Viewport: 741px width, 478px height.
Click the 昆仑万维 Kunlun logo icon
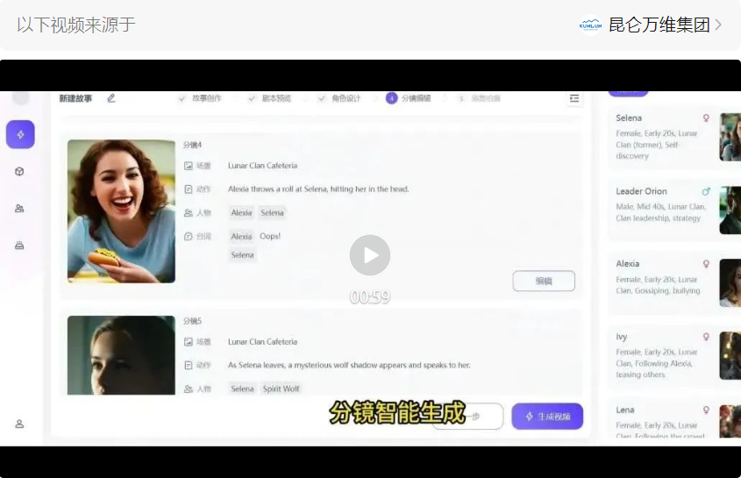click(x=590, y=25)
